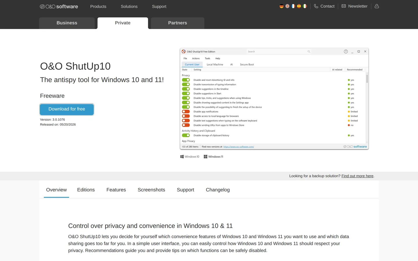
Task: Click the ShutUp10 app icon in title bar
Action: [183, 52]
